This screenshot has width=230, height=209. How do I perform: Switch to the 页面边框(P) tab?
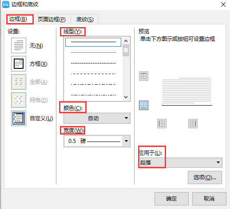[52, 19]
